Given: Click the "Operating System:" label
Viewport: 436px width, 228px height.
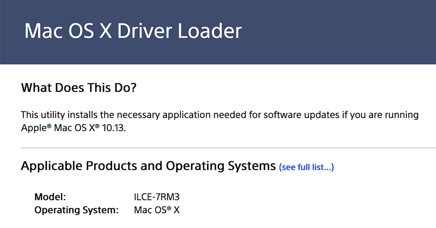Looking at the screenshot, I should click(x=77, y=210).
